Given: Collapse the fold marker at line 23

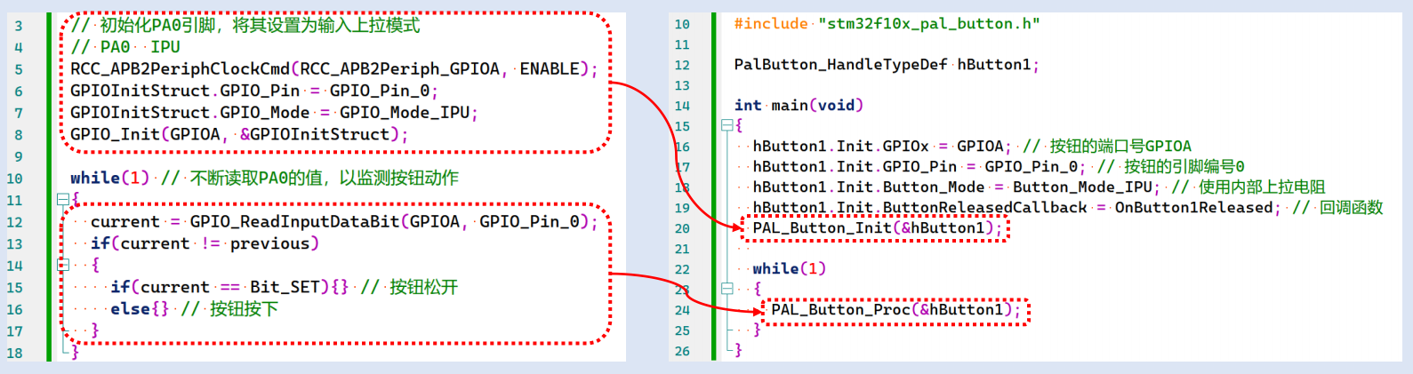Looking at the screenshot, I should pos(727,289).
